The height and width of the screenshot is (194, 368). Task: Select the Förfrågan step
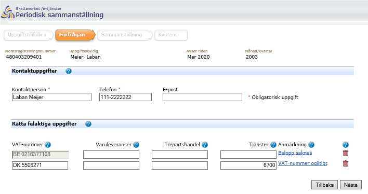click(x=75, y=35)
